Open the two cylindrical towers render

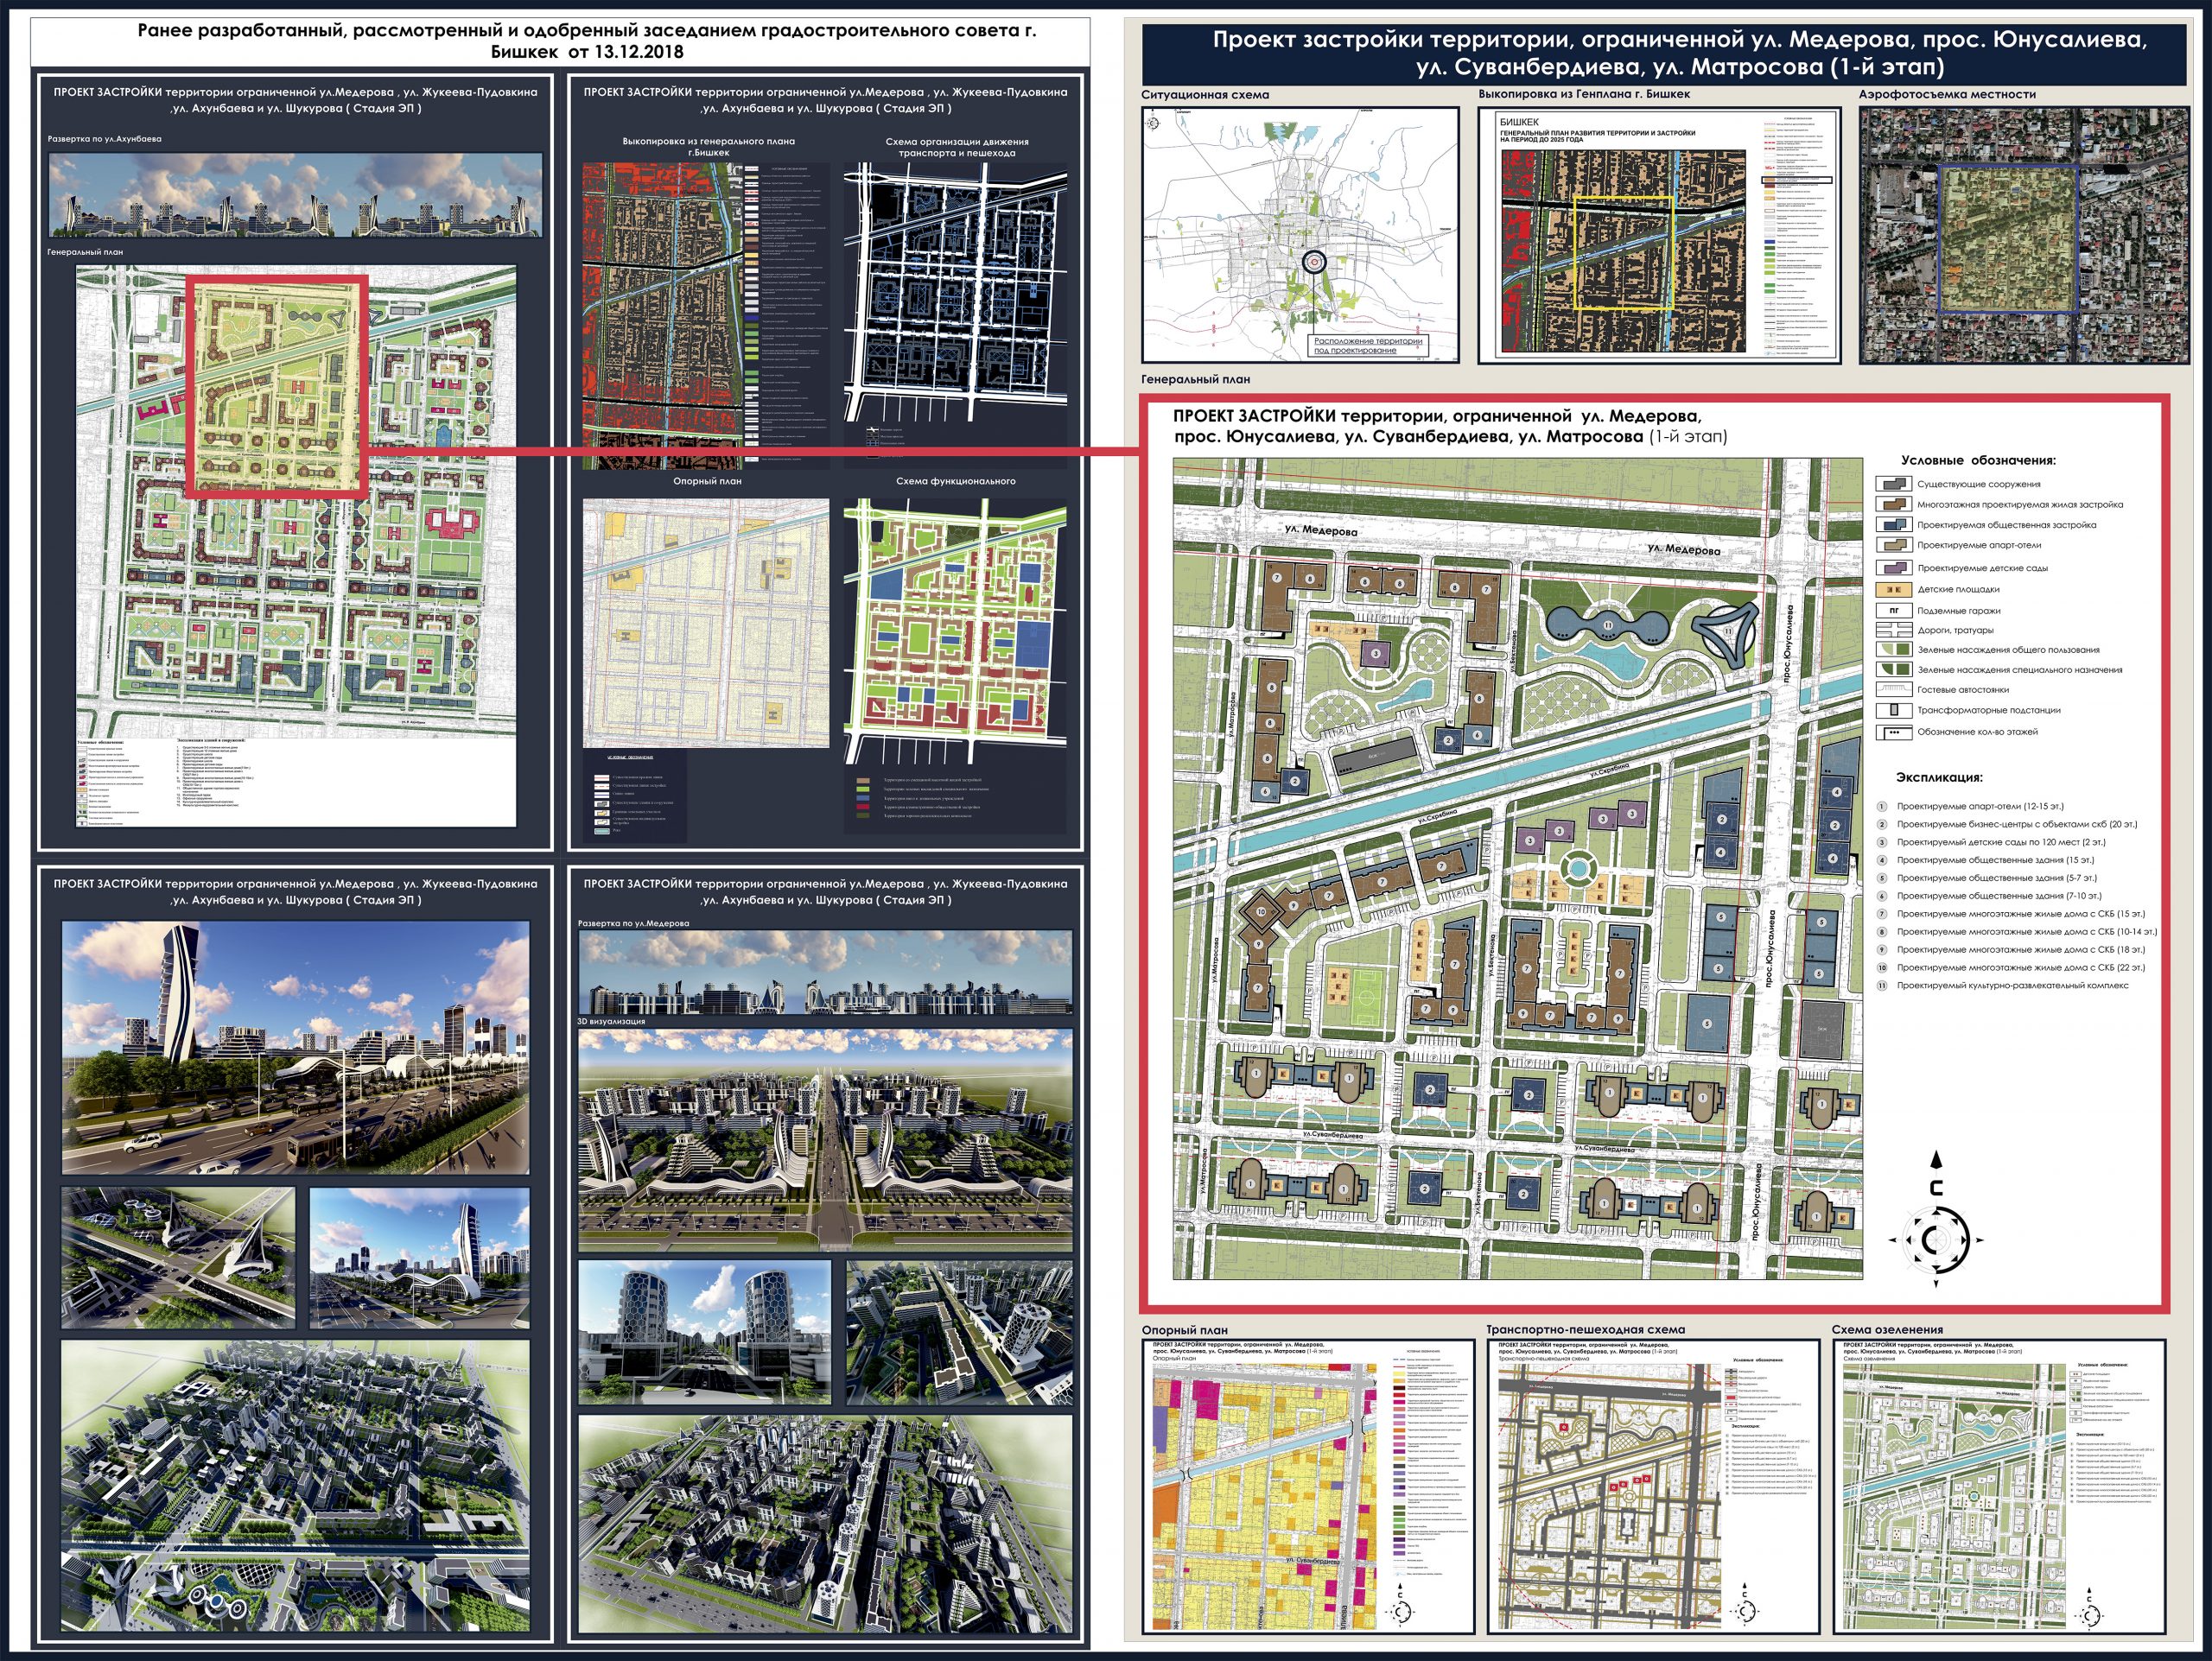coord(704,1331)
